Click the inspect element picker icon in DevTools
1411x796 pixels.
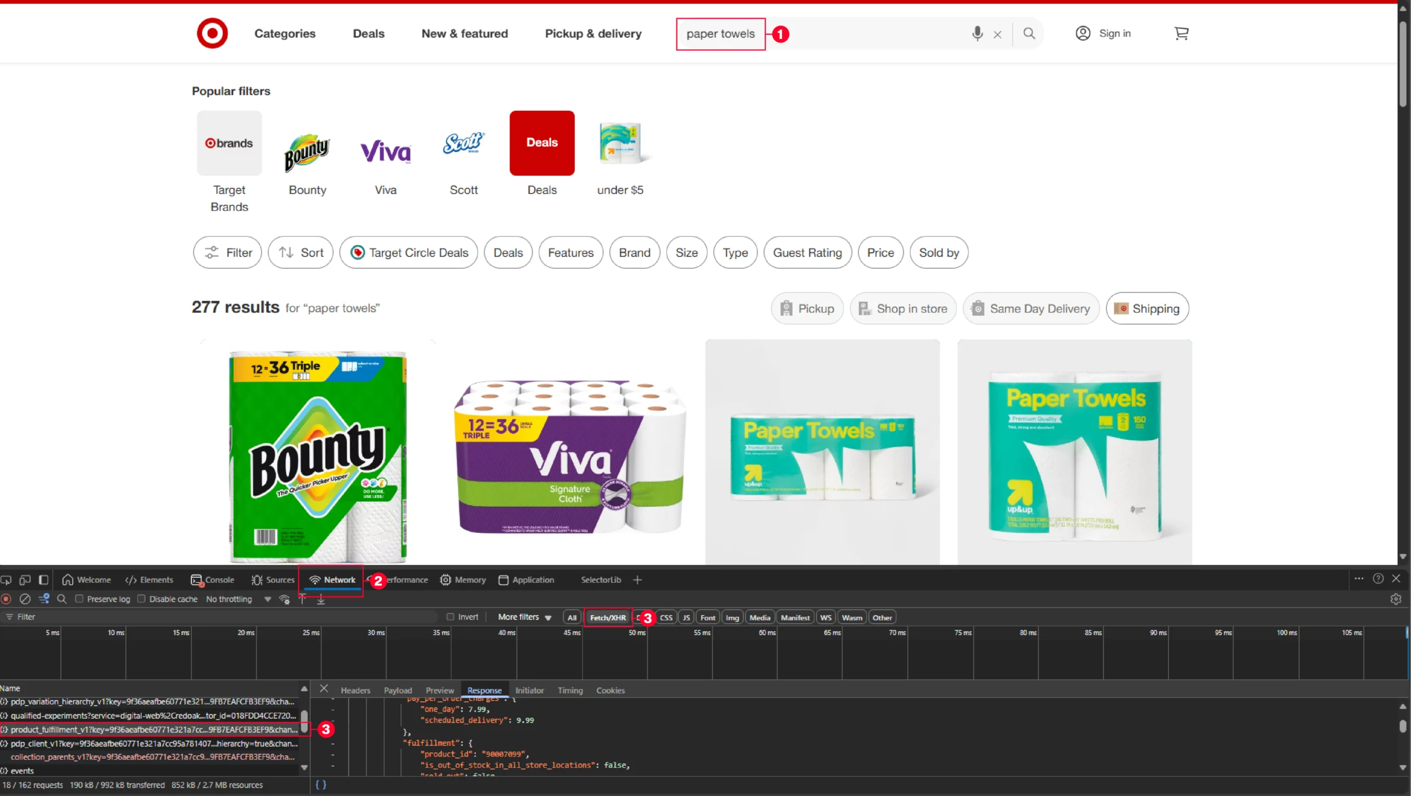point(7,580)
